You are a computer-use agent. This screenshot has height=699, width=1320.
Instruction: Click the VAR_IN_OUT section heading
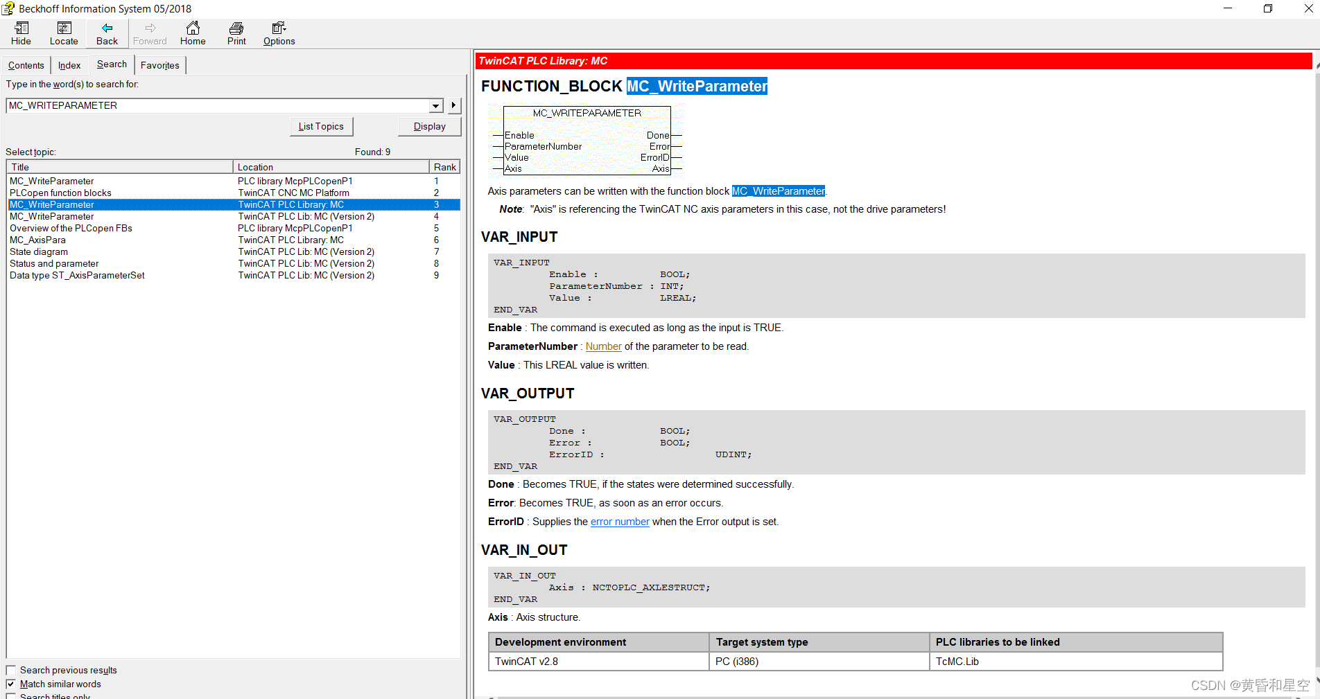[524, 550]
